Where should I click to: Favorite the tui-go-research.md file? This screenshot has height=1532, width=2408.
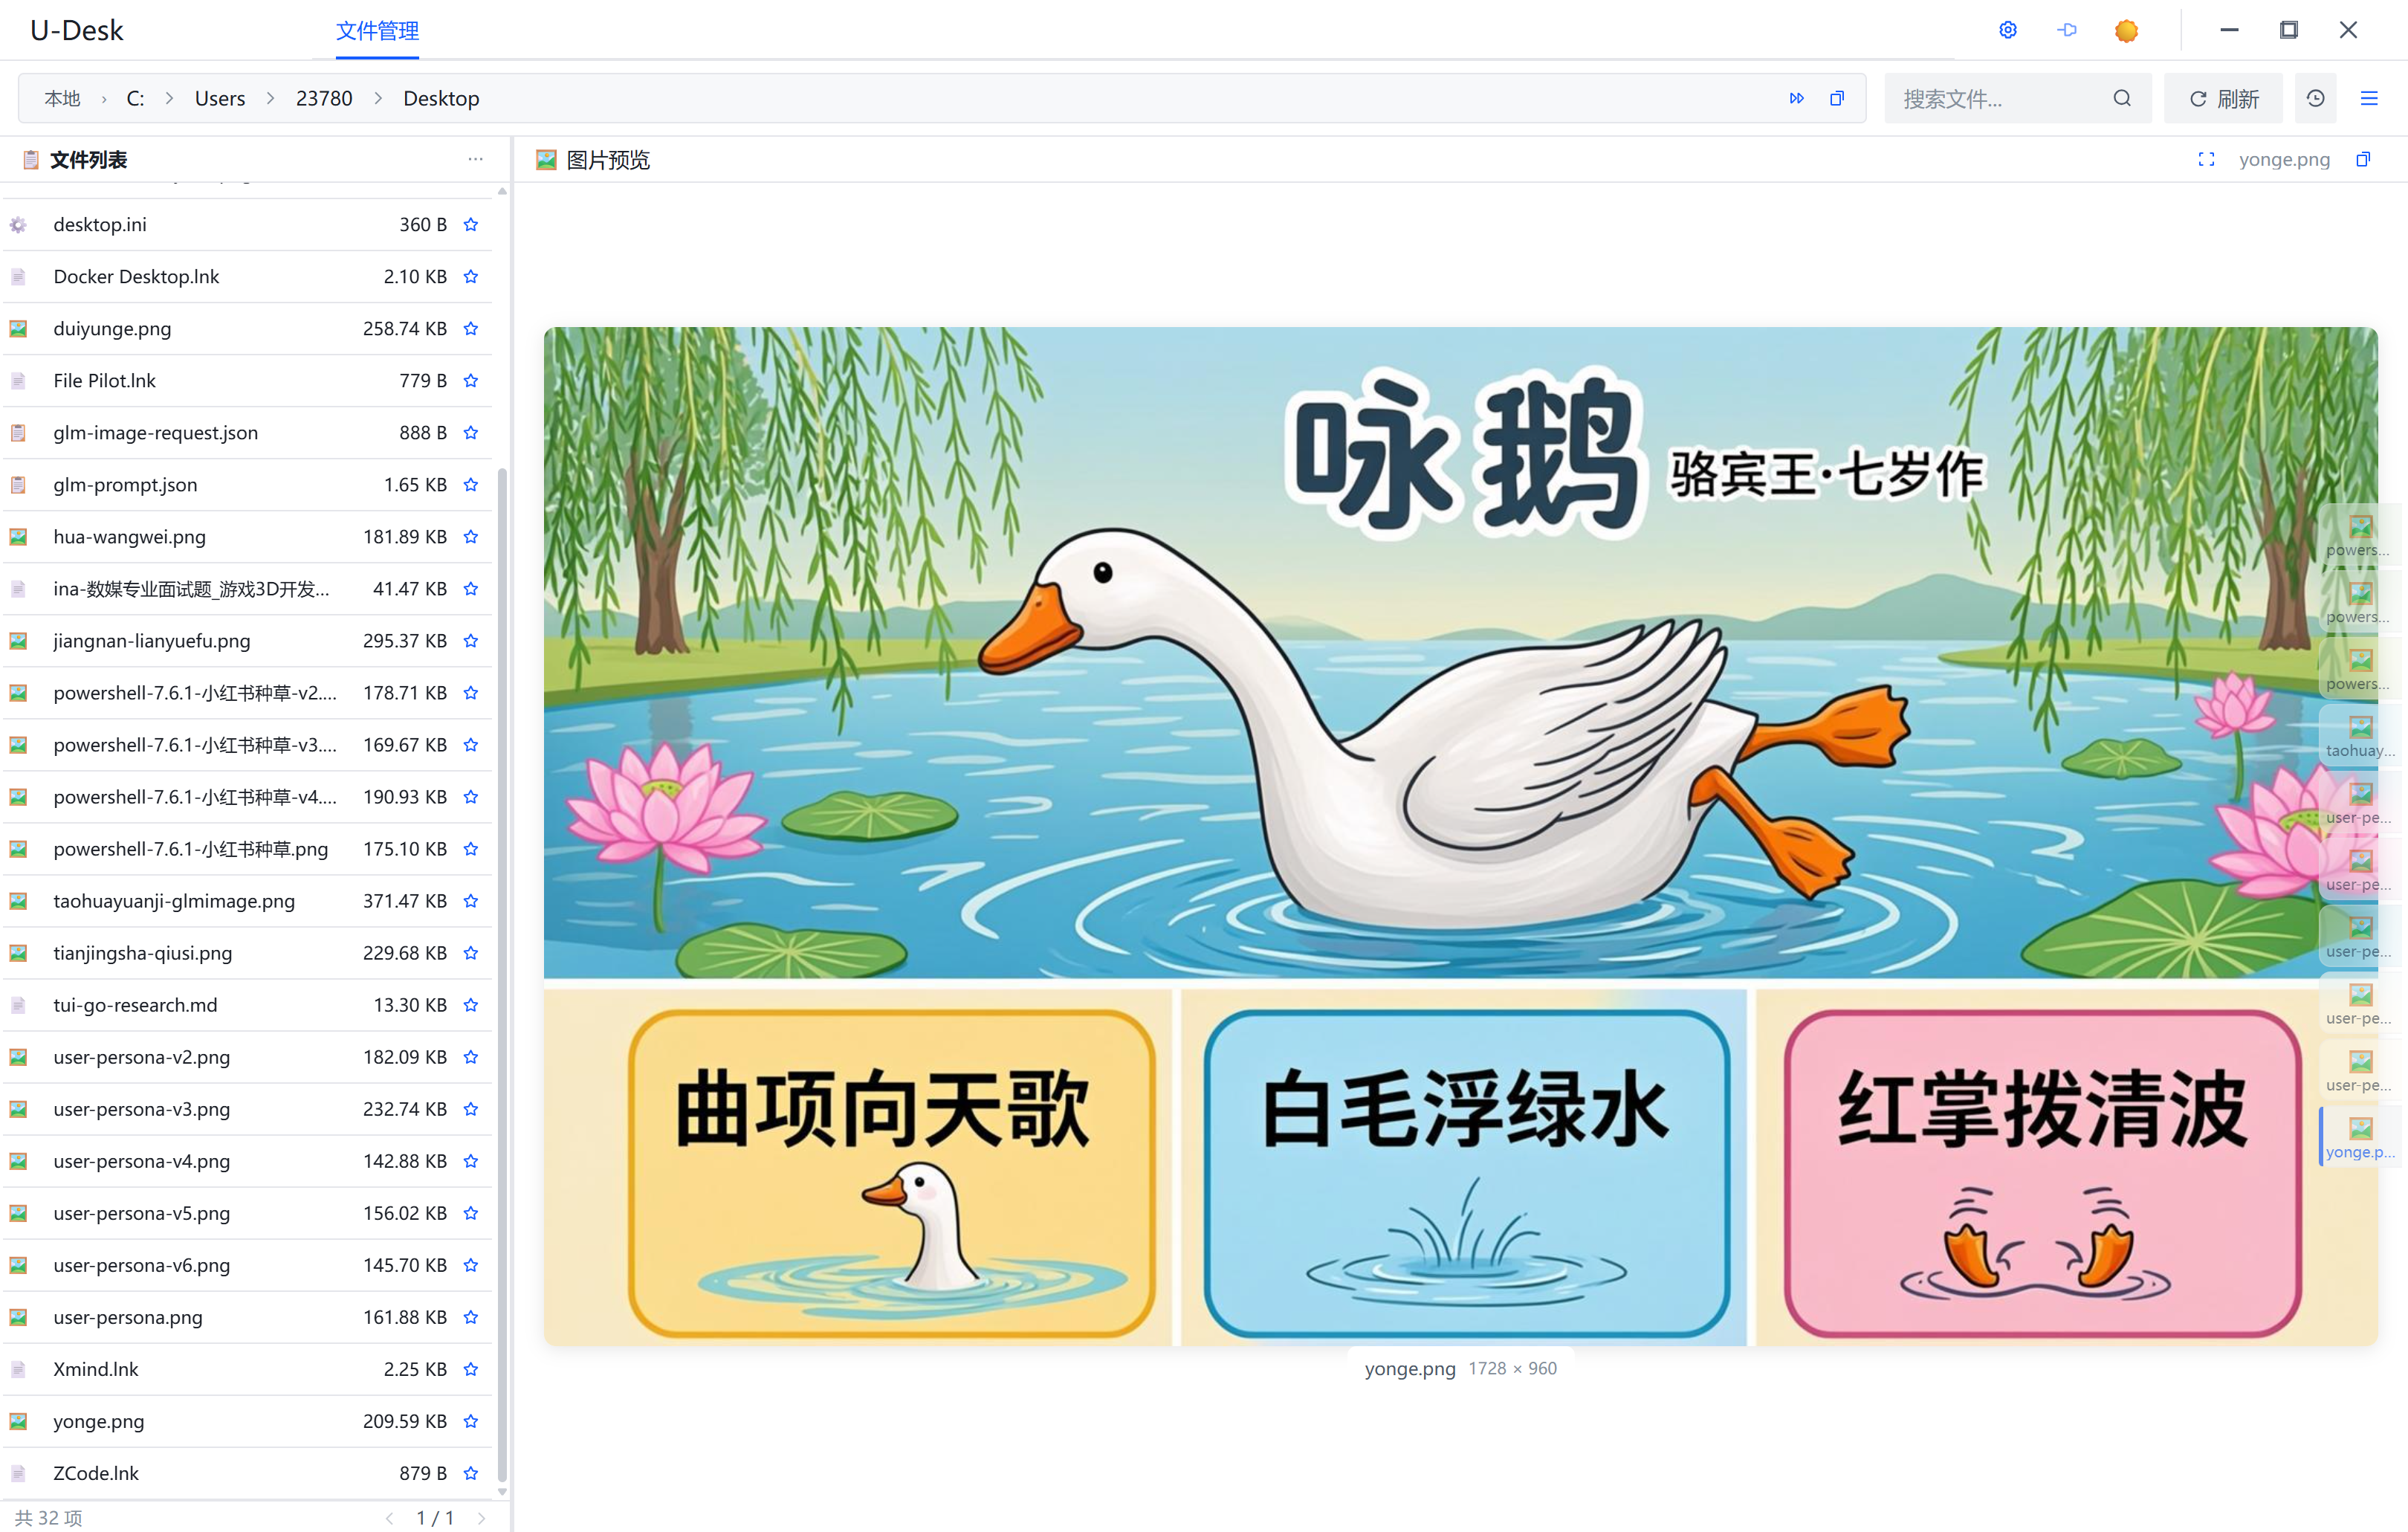click(471, 1004)
